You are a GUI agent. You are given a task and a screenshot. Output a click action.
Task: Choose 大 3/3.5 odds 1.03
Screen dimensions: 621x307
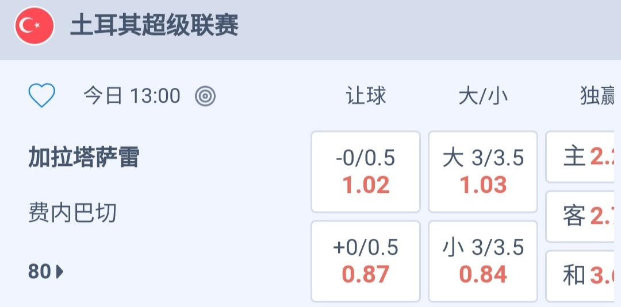[x=483, y=172]
